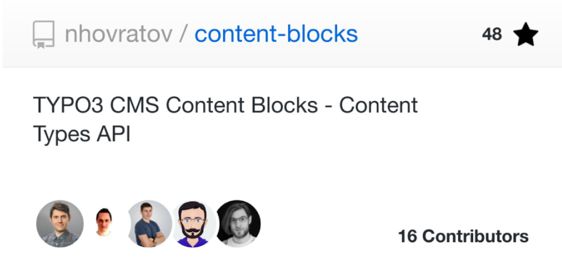Click the slash separator after nhovratov

click(x=183, y=34)
